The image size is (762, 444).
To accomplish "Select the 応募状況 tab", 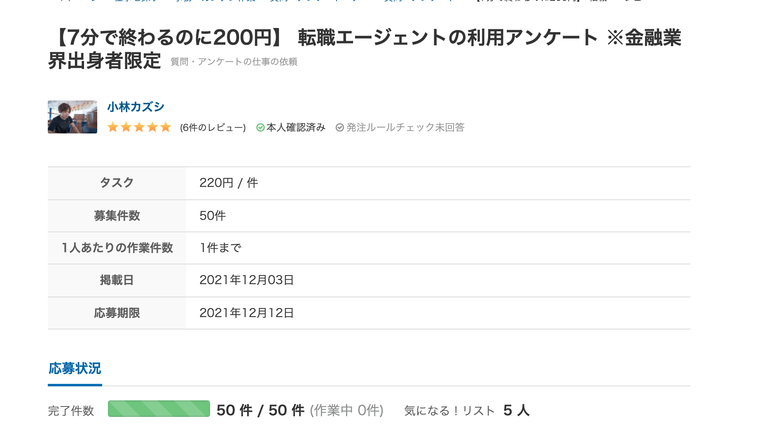I will tap(75, 369).
